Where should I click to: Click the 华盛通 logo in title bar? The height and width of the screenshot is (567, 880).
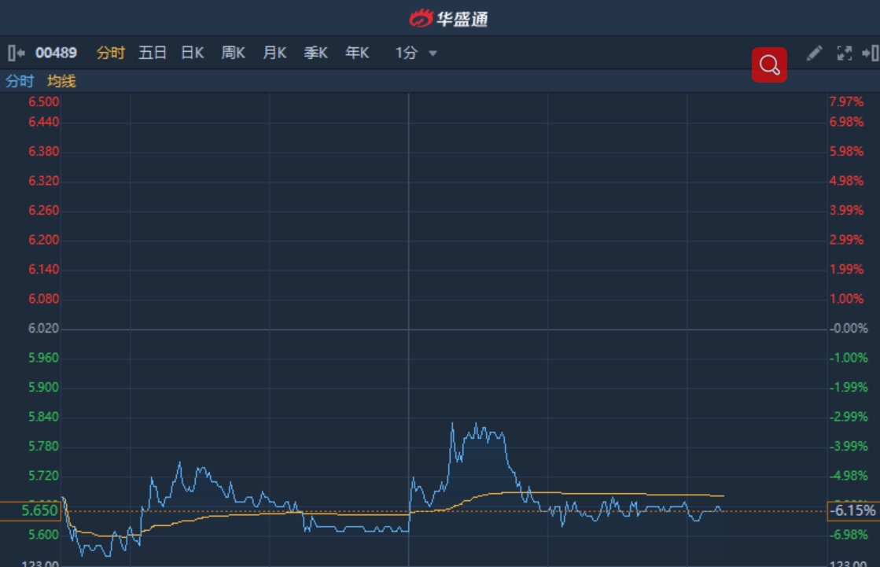pyautogui.click(x=449, y=18)
